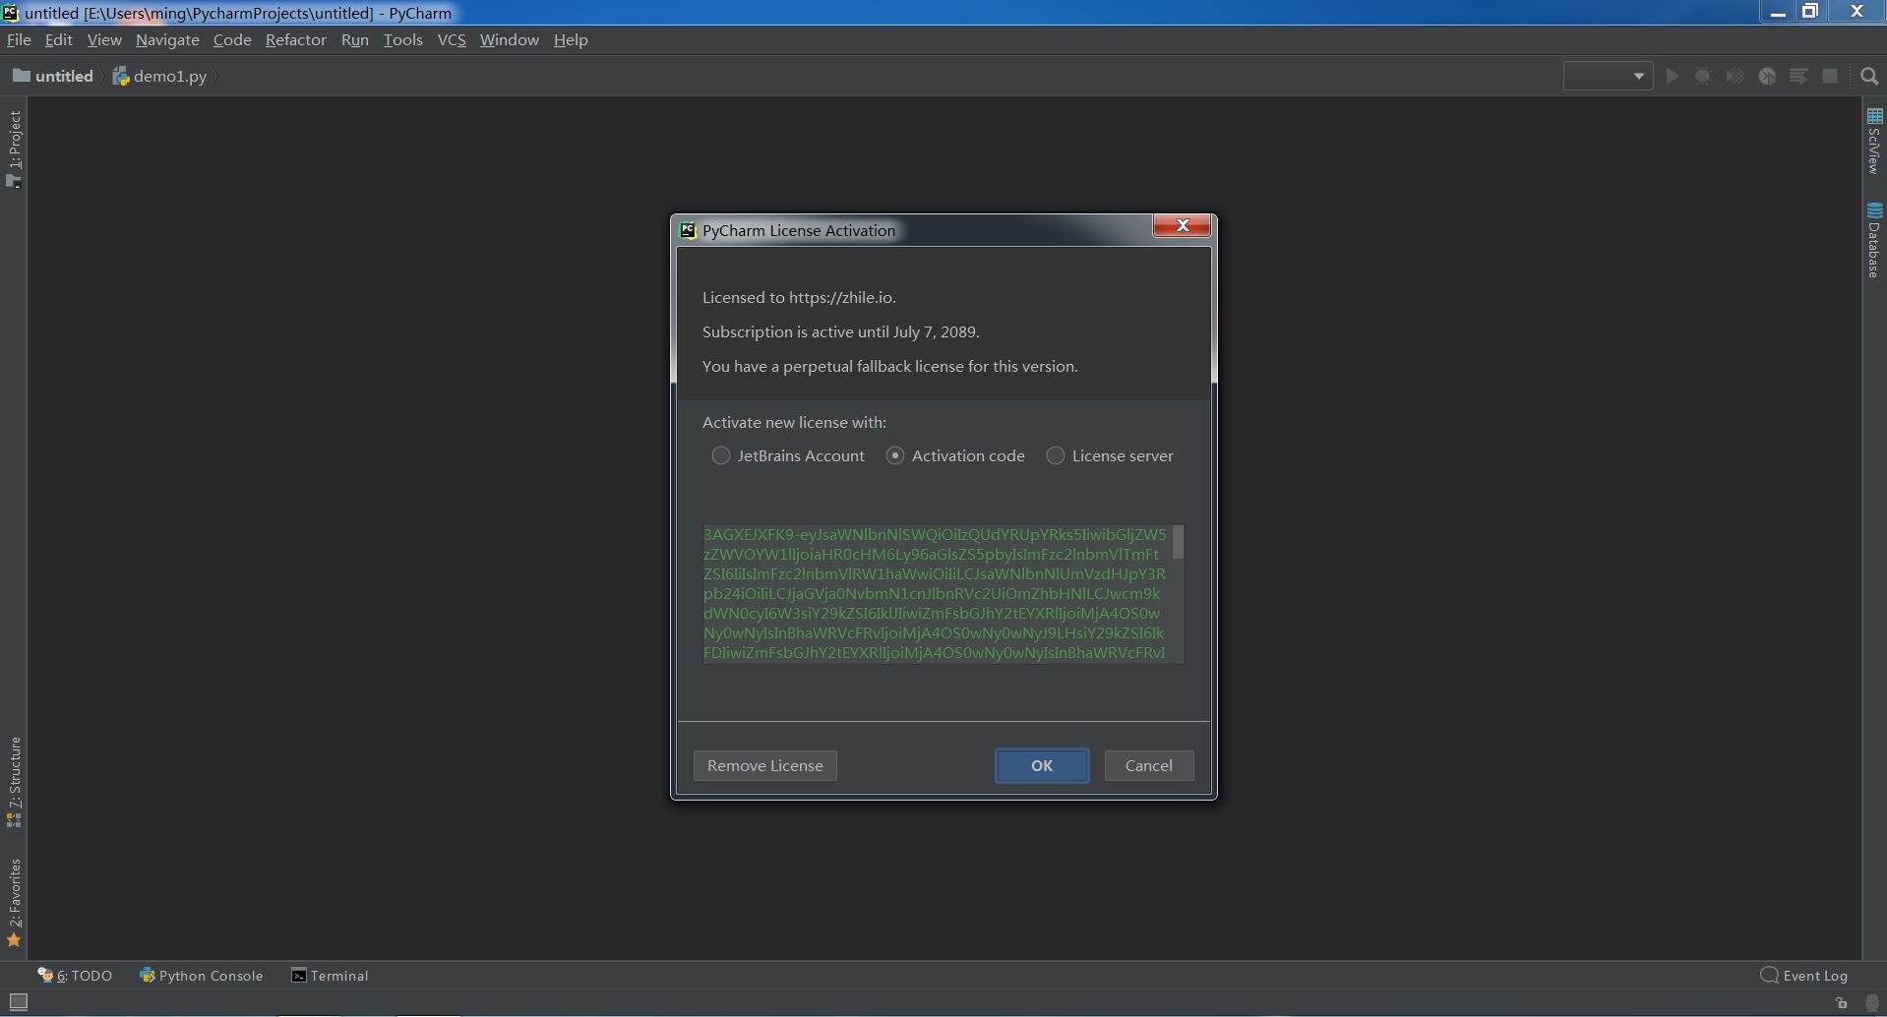Open the Run menu
1887x1017 pixels.
[x=355, y=39]
